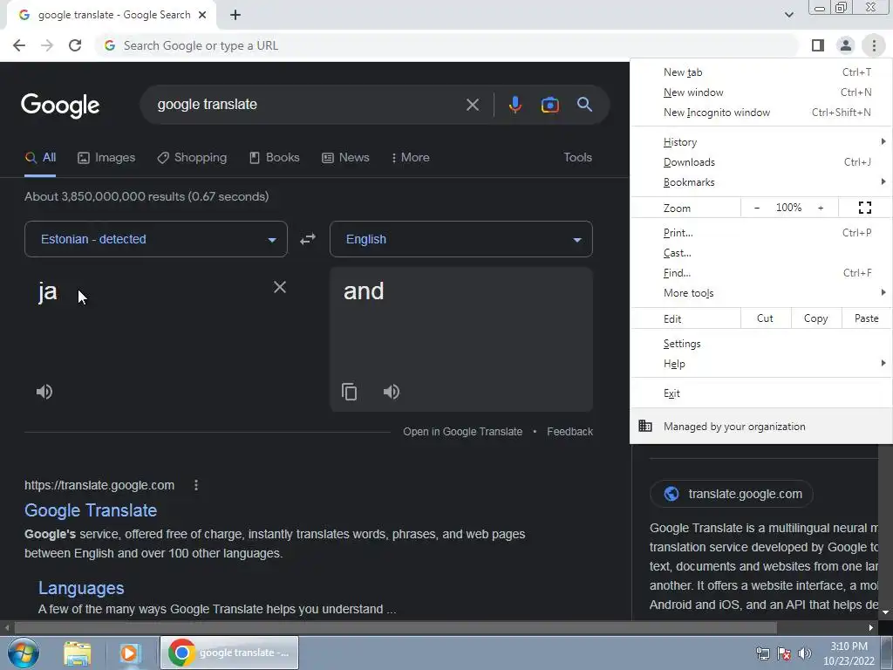Open a new tab with the plus button

(x=235, y=15)
